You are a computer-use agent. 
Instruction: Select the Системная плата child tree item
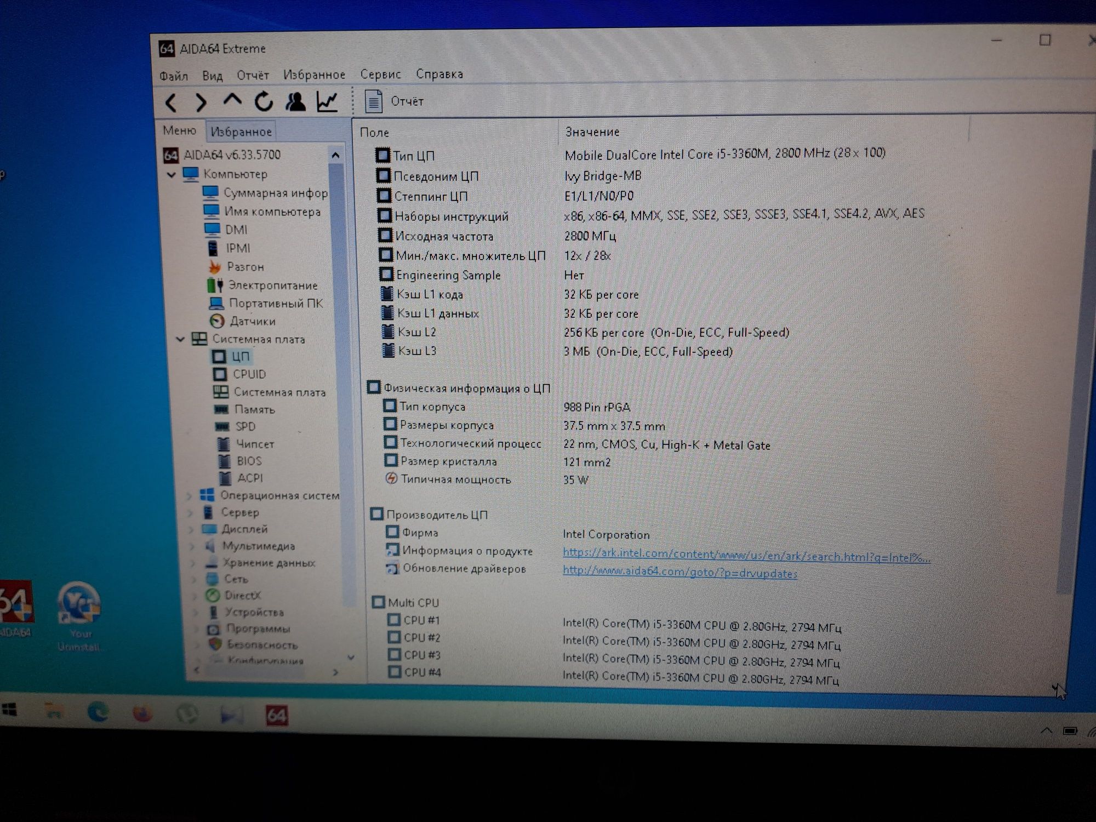coord(269,392)
